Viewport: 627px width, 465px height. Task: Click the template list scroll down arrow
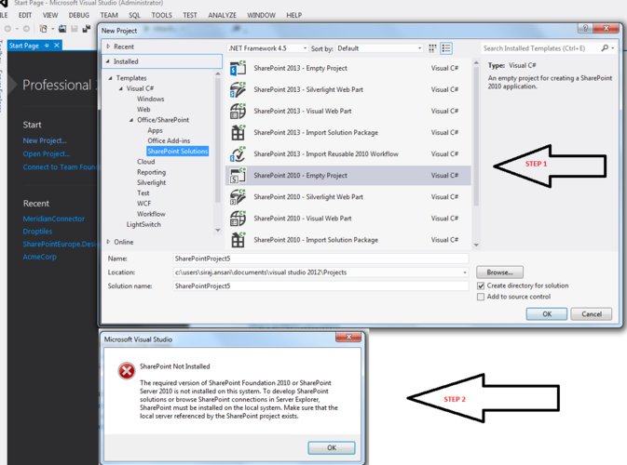point(476,246)
